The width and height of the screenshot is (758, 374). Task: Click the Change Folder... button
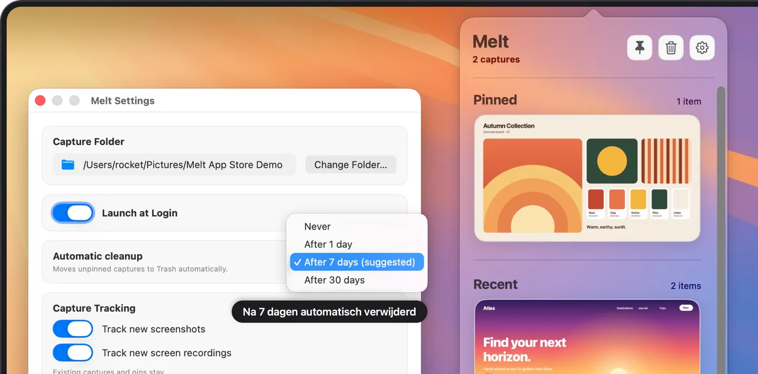point(351,165)
